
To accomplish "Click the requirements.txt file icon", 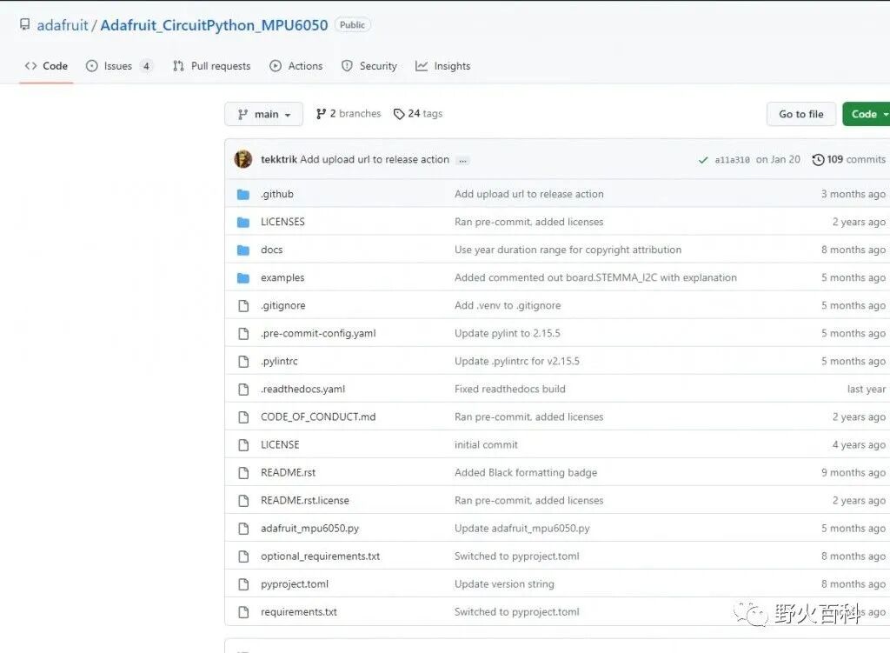I will coord(243,611).
